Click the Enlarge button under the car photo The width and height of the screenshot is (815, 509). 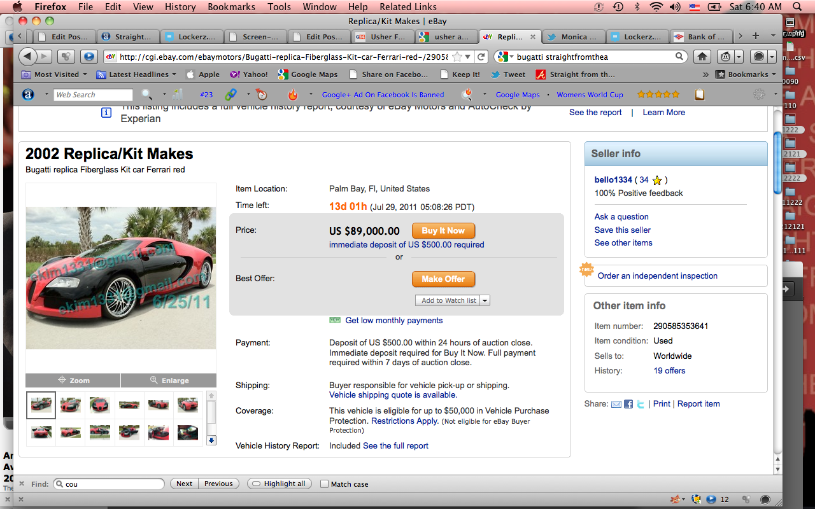tap(169, 380)
